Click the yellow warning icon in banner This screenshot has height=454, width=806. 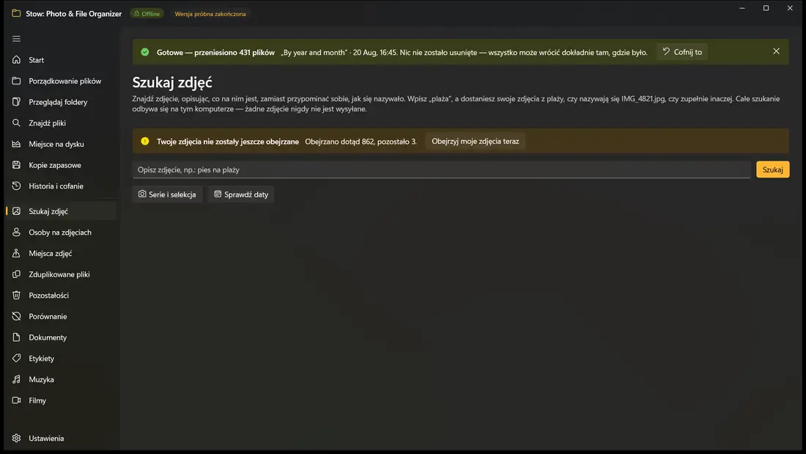[x=145, y=141]
